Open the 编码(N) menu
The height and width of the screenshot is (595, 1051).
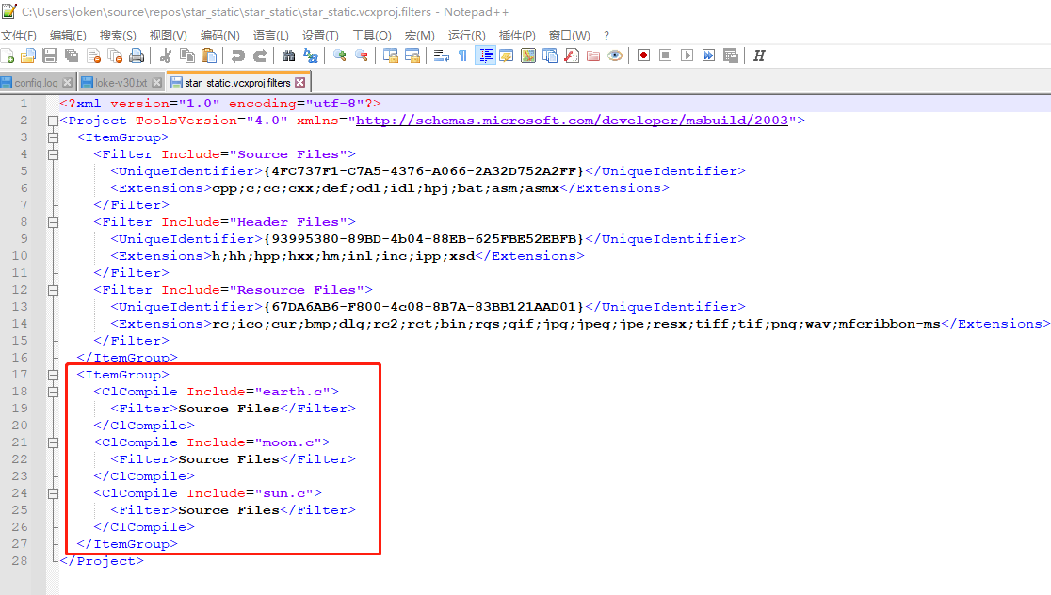tap(219, 35)
